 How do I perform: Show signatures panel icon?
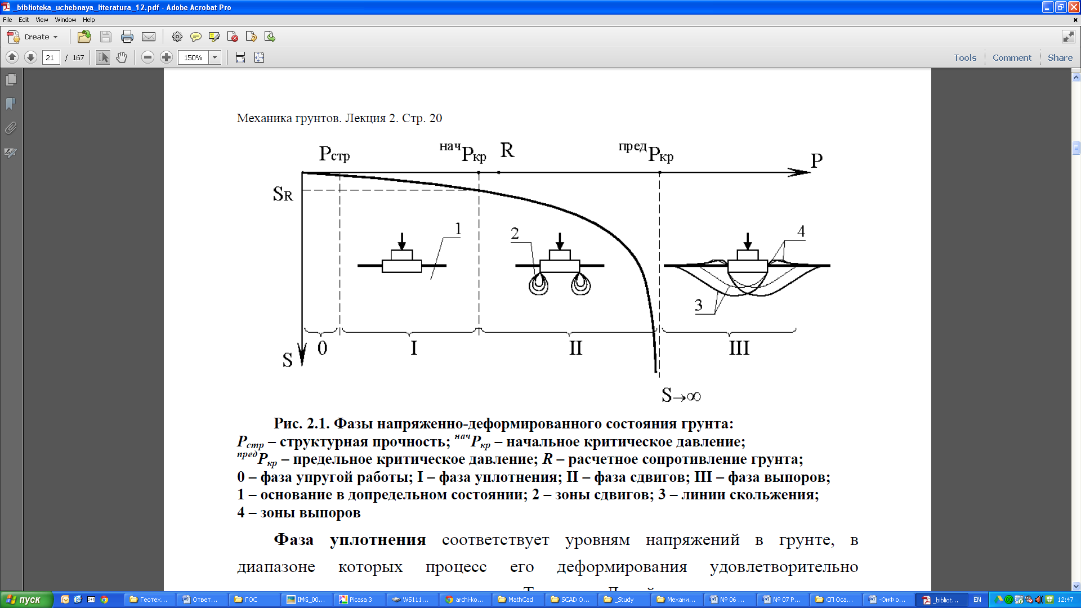11,153
